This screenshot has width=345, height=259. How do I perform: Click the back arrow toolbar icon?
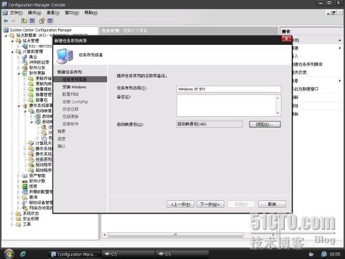(x=6, y=21)
